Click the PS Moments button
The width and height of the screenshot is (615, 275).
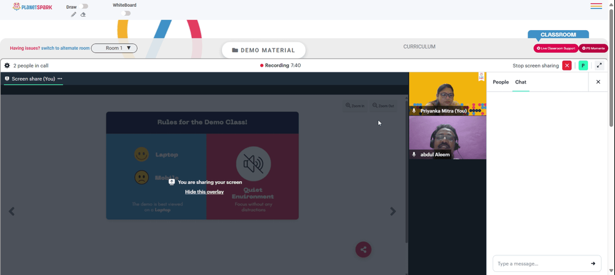[593, 48]
